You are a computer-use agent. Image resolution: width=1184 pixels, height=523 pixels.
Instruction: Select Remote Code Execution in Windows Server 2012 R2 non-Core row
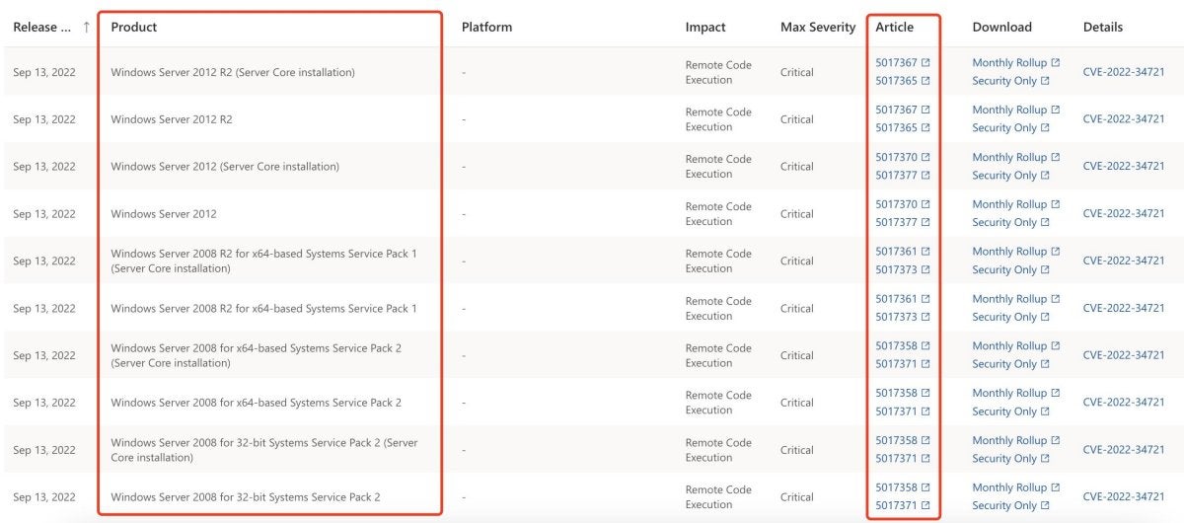pyautogui.click(x=718, y=119)
